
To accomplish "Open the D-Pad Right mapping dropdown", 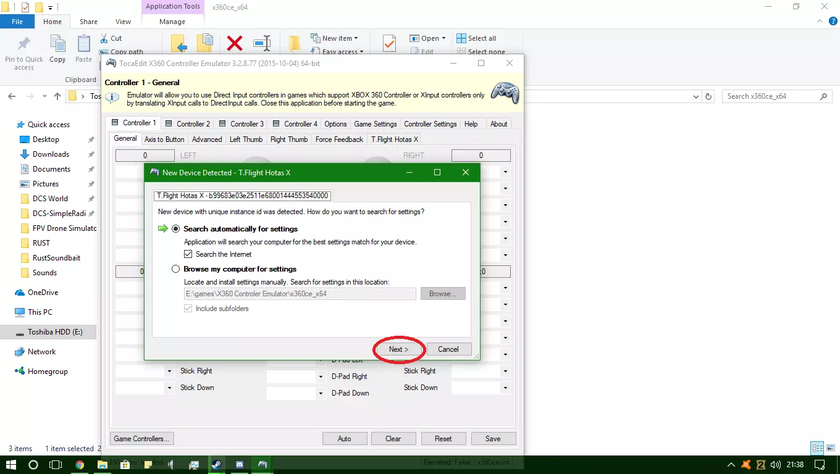I will pos(321,376).
